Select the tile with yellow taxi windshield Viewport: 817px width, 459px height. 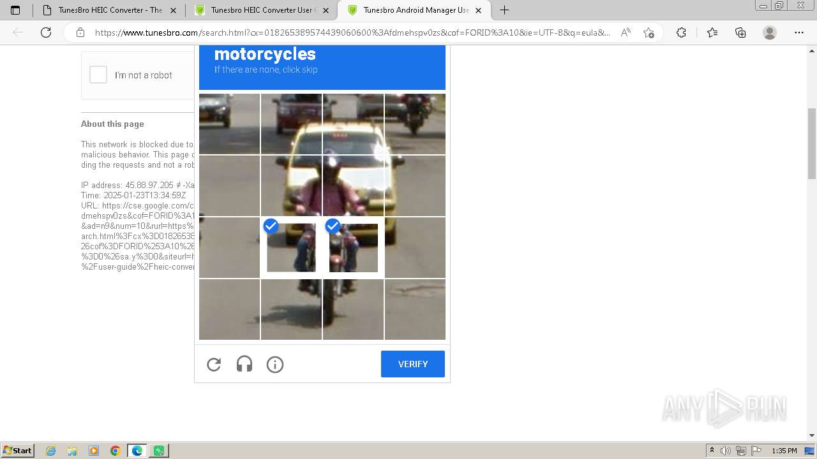tap(353, 124)
